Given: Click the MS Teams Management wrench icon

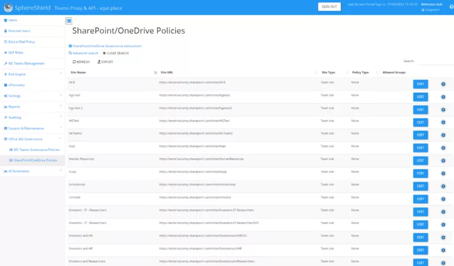Looking at the screenshot, I should tap(5, 63).
